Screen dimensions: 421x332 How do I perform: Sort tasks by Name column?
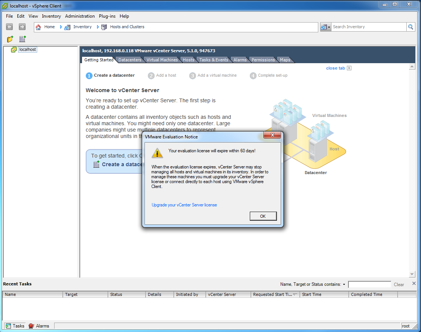[x=32, y=294]
